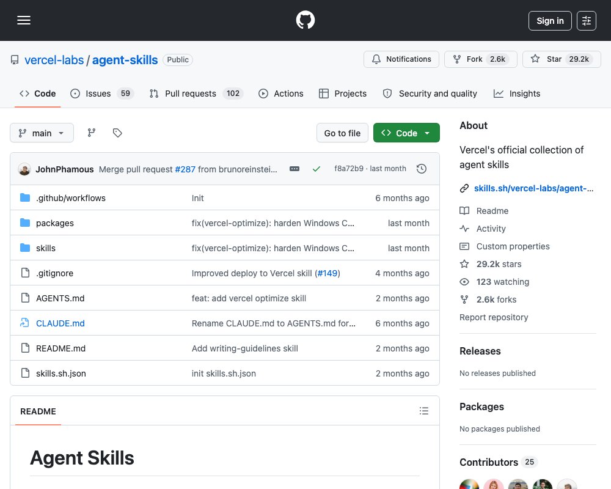Expand the green Code dropdown
The image size is (611, 489).
[406, 133]
